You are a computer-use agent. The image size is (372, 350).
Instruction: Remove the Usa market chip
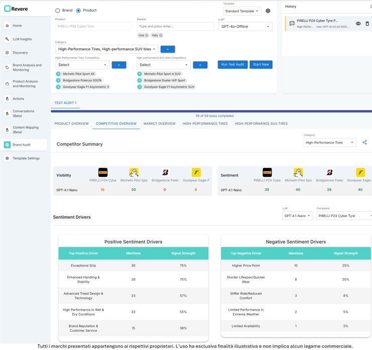click(x=147, y=36)
